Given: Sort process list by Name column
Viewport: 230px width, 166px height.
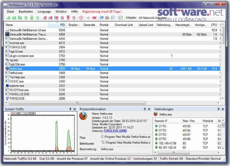Looking at the screenshot, I should coord(27,25).
